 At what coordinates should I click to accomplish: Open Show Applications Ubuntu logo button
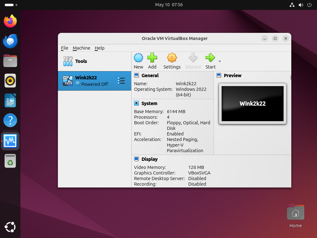[x=10, y=227]
